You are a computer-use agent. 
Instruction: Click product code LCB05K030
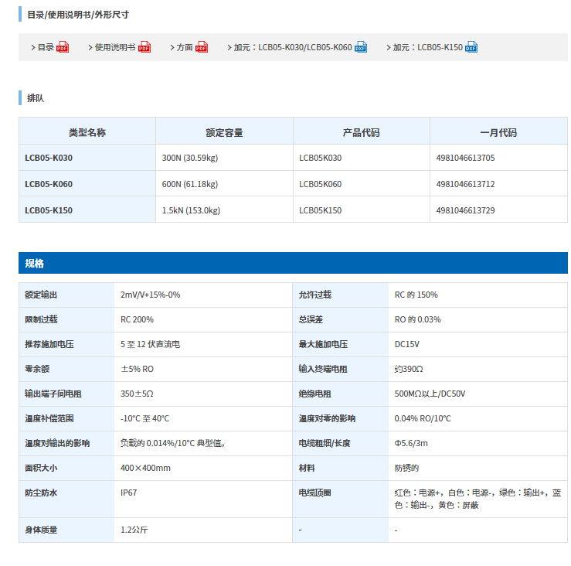click(321, 158)
